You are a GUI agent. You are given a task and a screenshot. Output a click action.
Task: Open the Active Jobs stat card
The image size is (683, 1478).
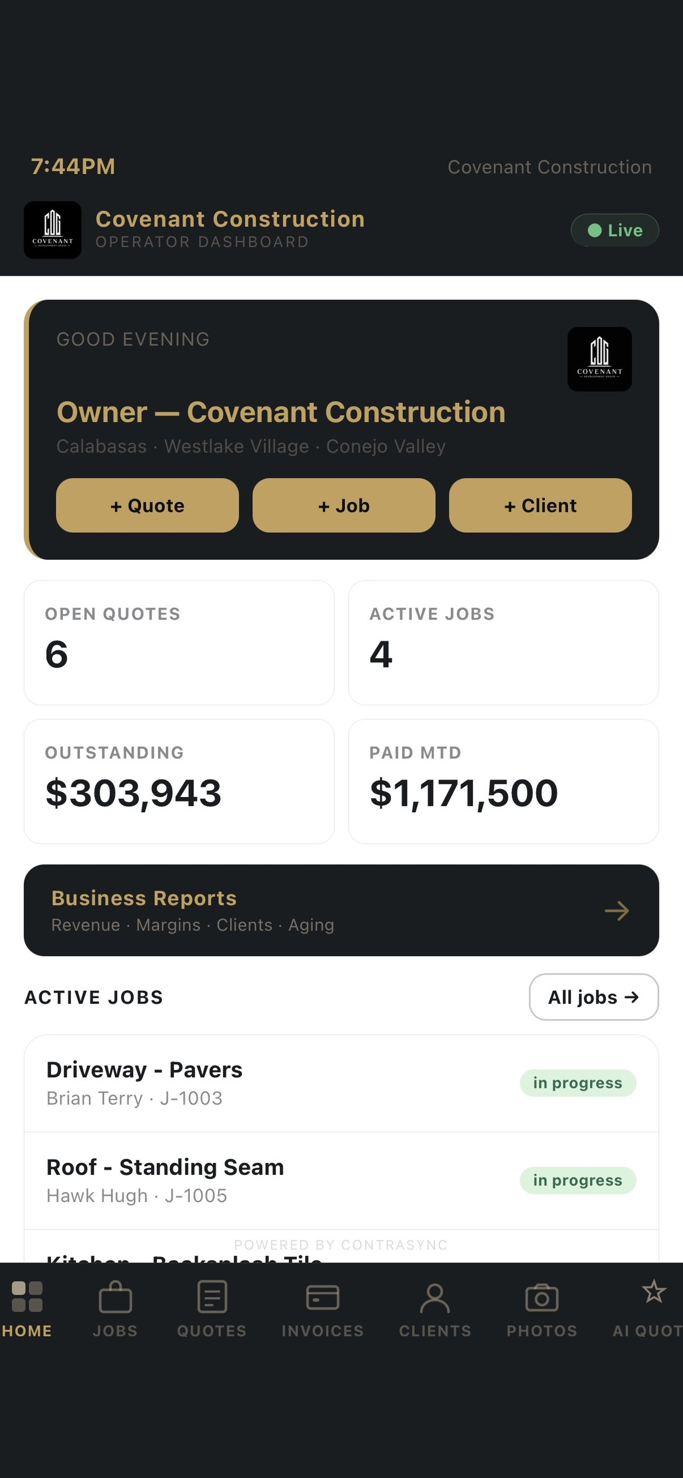[504, 643]
